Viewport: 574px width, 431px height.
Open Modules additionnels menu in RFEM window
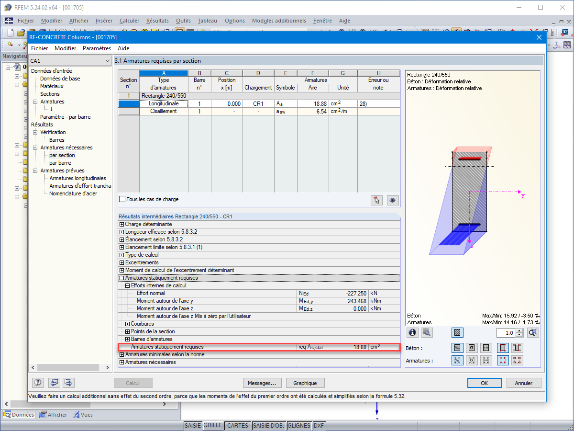279,21
